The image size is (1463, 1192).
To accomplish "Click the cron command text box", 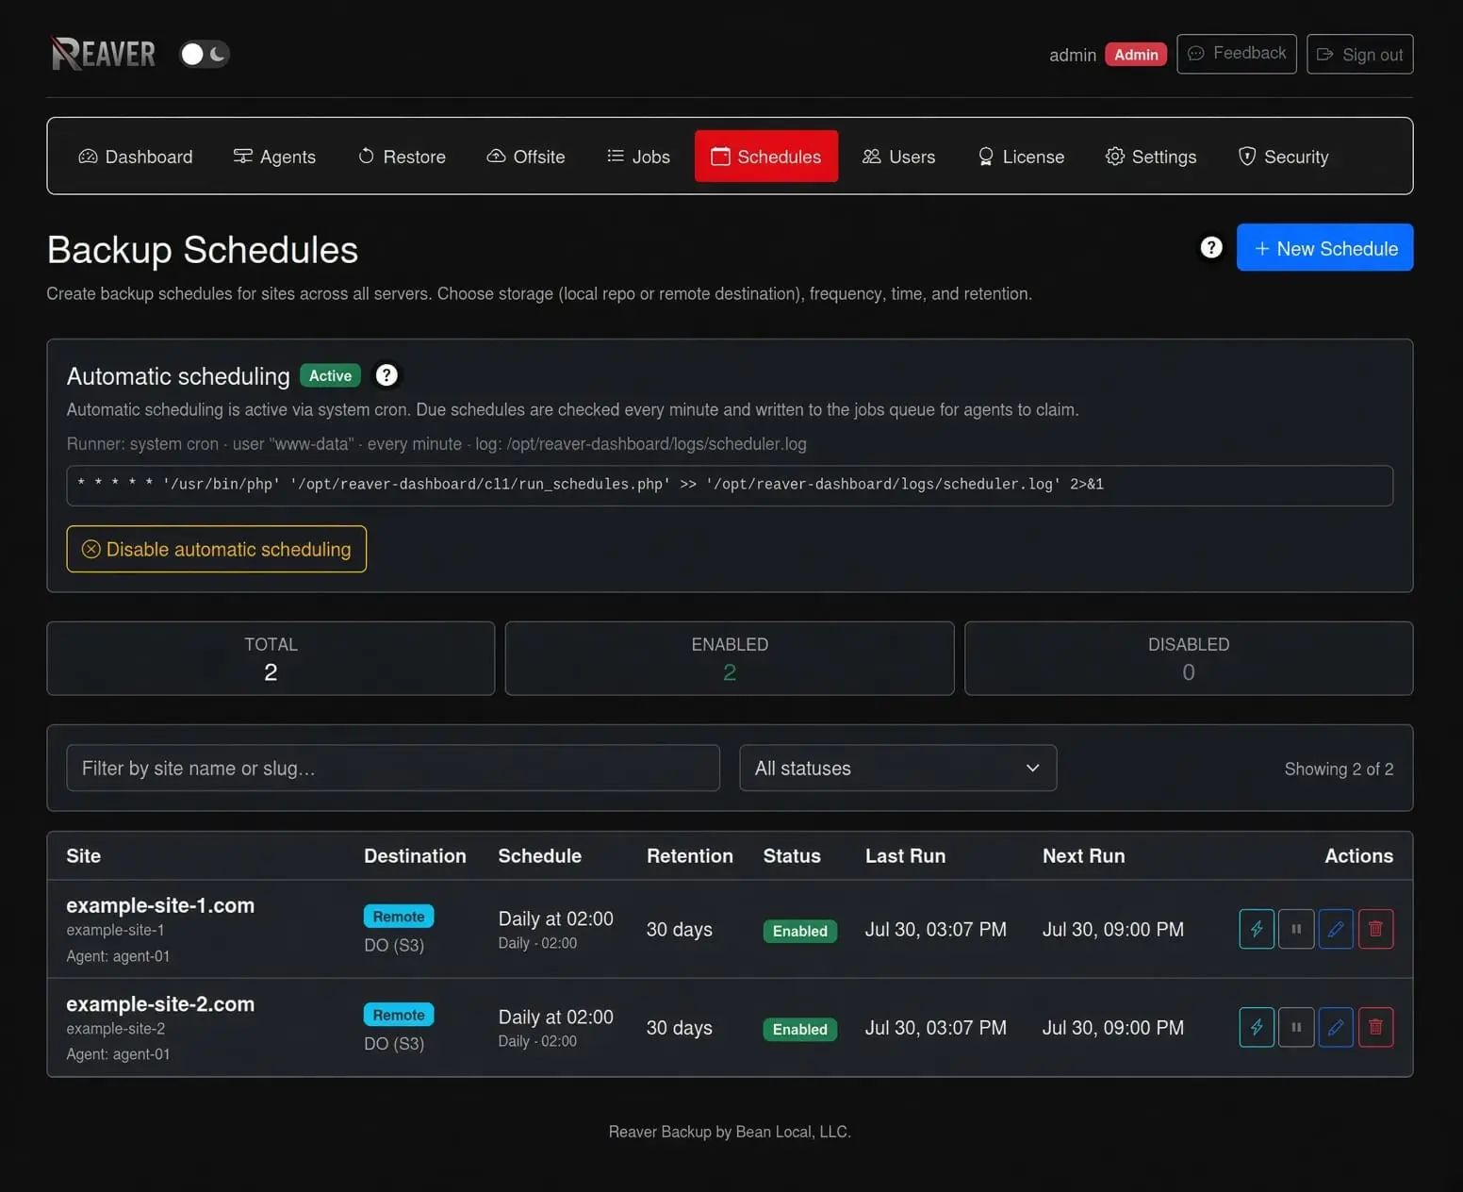I will (730, 485).
